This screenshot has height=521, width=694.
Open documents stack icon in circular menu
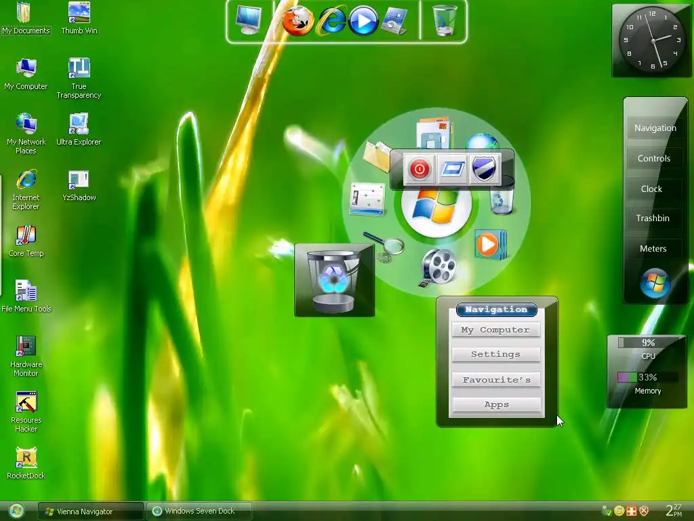click(x=434, y=132)
